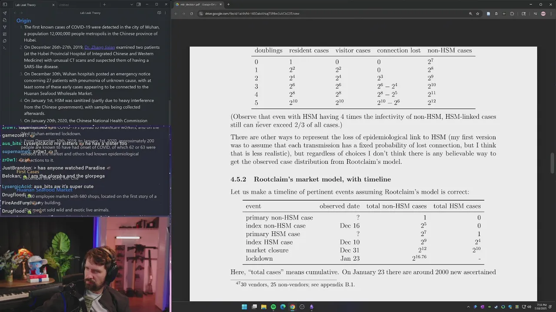556x312 pixels.
Task: Click the zoom icon in address bar
Action: (x=470, y=13)
